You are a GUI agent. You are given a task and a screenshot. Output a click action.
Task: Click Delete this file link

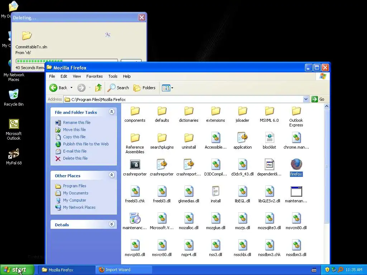75,158
